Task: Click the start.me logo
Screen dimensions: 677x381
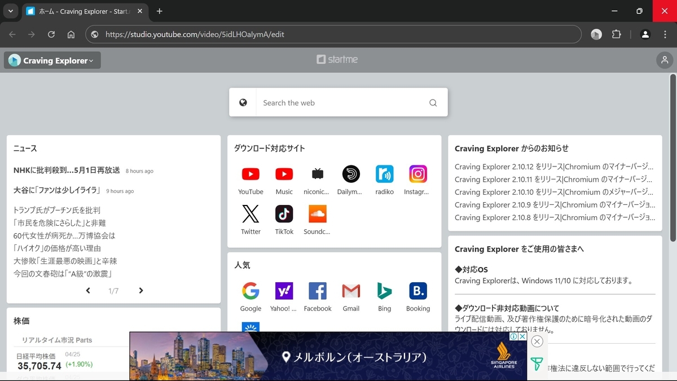Action: (x=337, y=59)
